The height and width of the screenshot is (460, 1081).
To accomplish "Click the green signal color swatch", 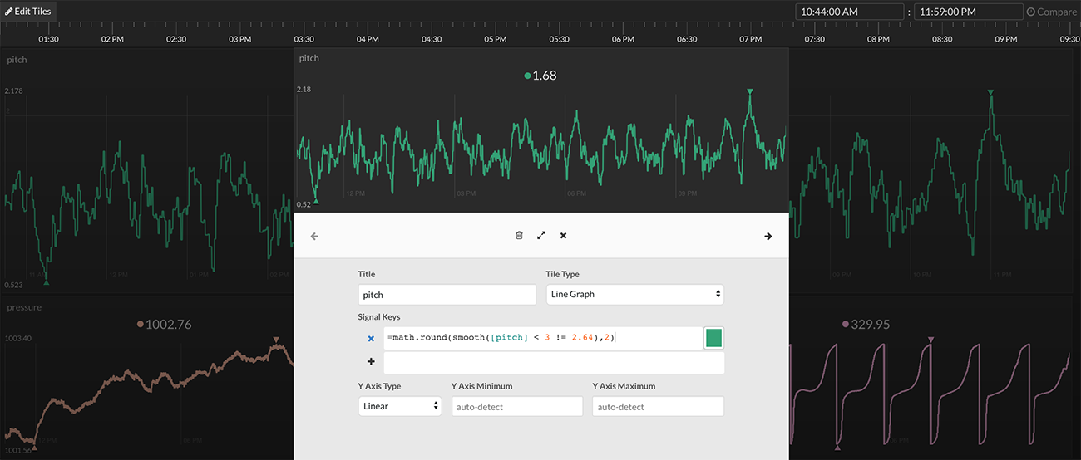I will [713, 337].
